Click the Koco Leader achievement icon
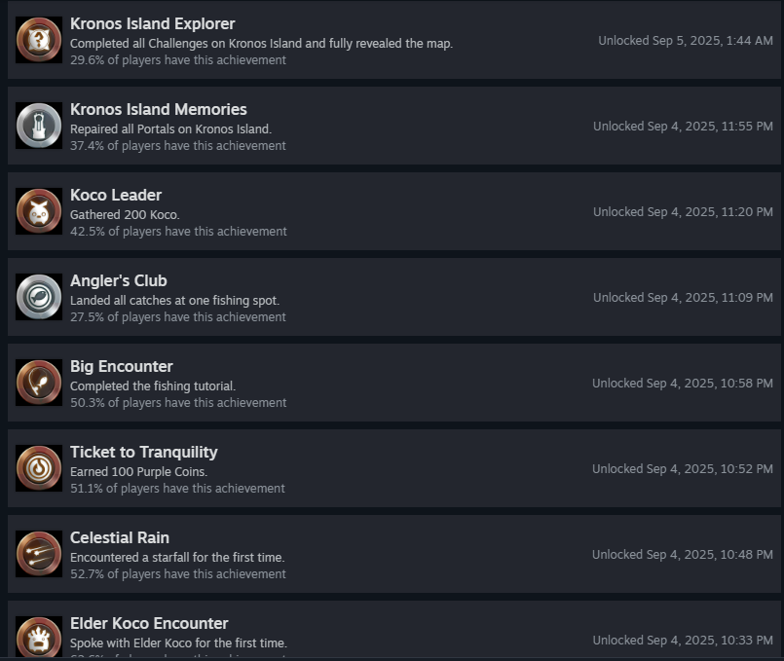The height and width of the screenshot is (661, 784). click(39, 211)
